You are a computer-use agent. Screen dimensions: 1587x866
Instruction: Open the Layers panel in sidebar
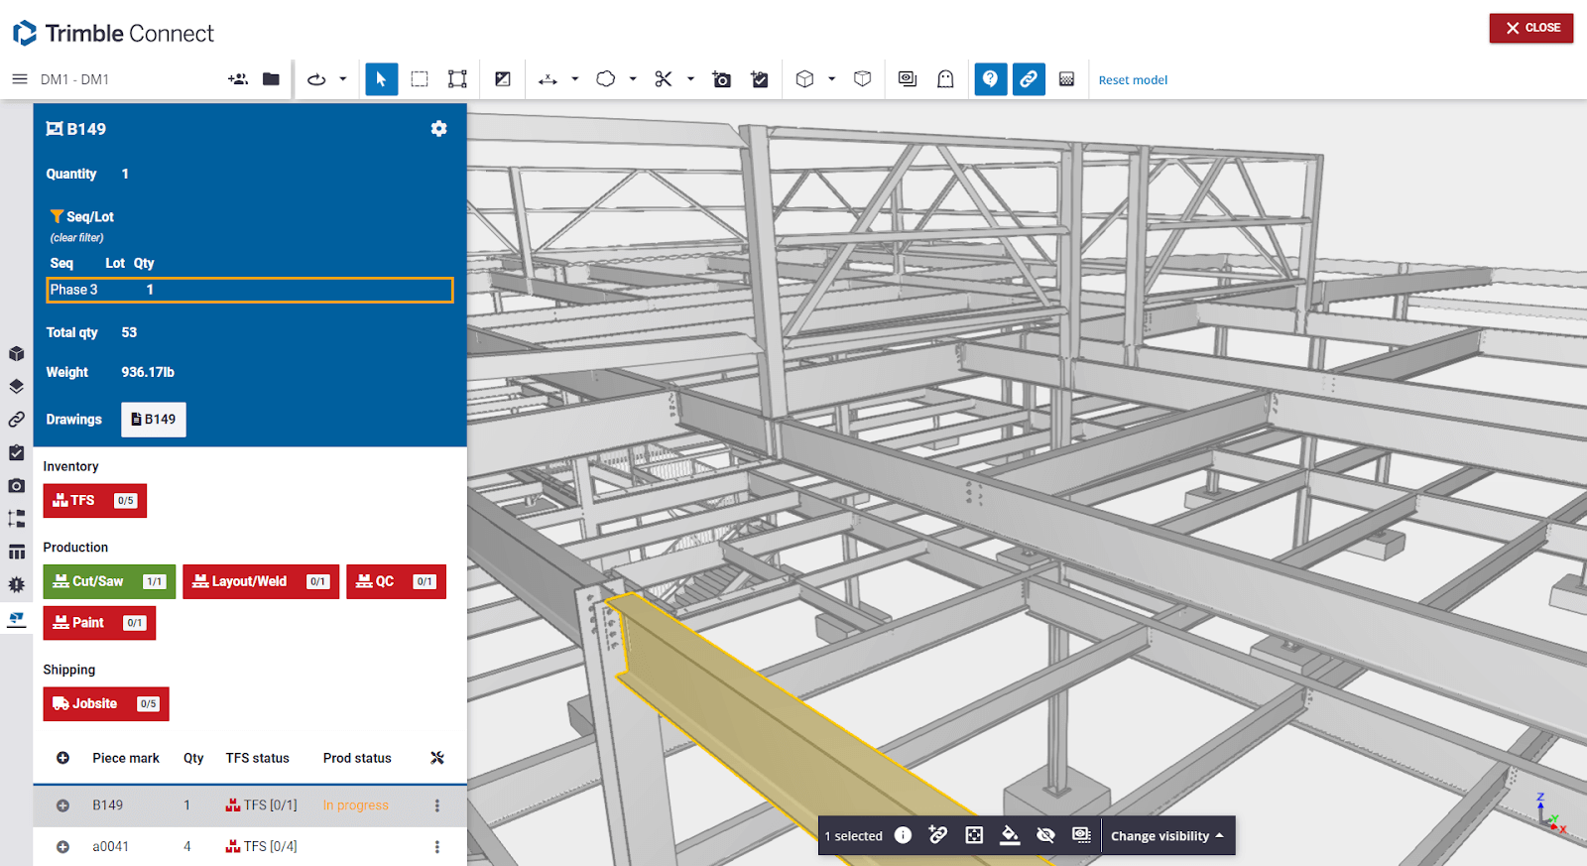(x=16, y=387)
